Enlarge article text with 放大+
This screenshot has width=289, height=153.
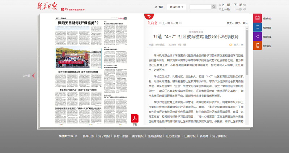pyautogui.click(x=230, y=23)
